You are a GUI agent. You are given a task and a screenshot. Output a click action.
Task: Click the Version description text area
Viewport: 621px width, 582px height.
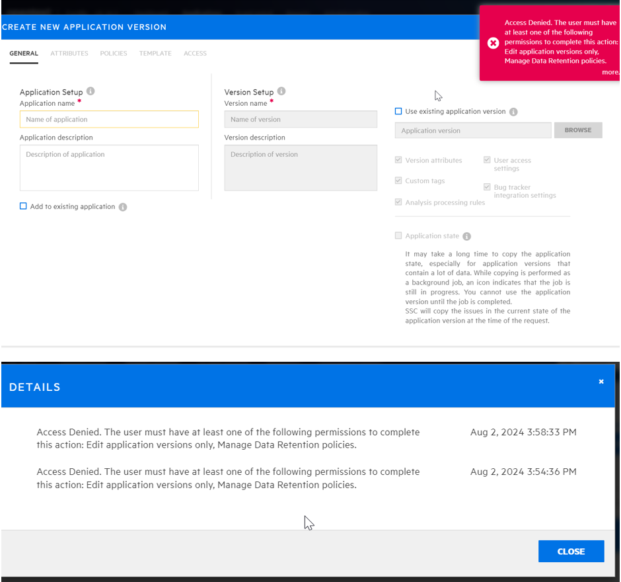click(301, 168)
